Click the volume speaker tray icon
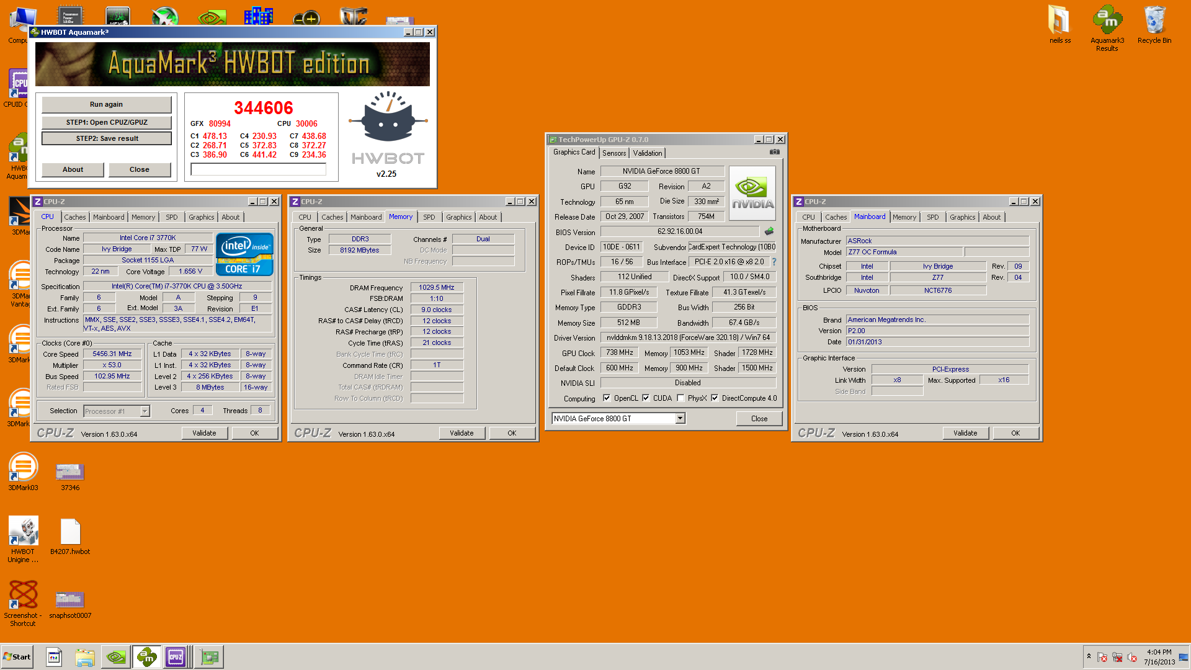 coord(1131,657)
